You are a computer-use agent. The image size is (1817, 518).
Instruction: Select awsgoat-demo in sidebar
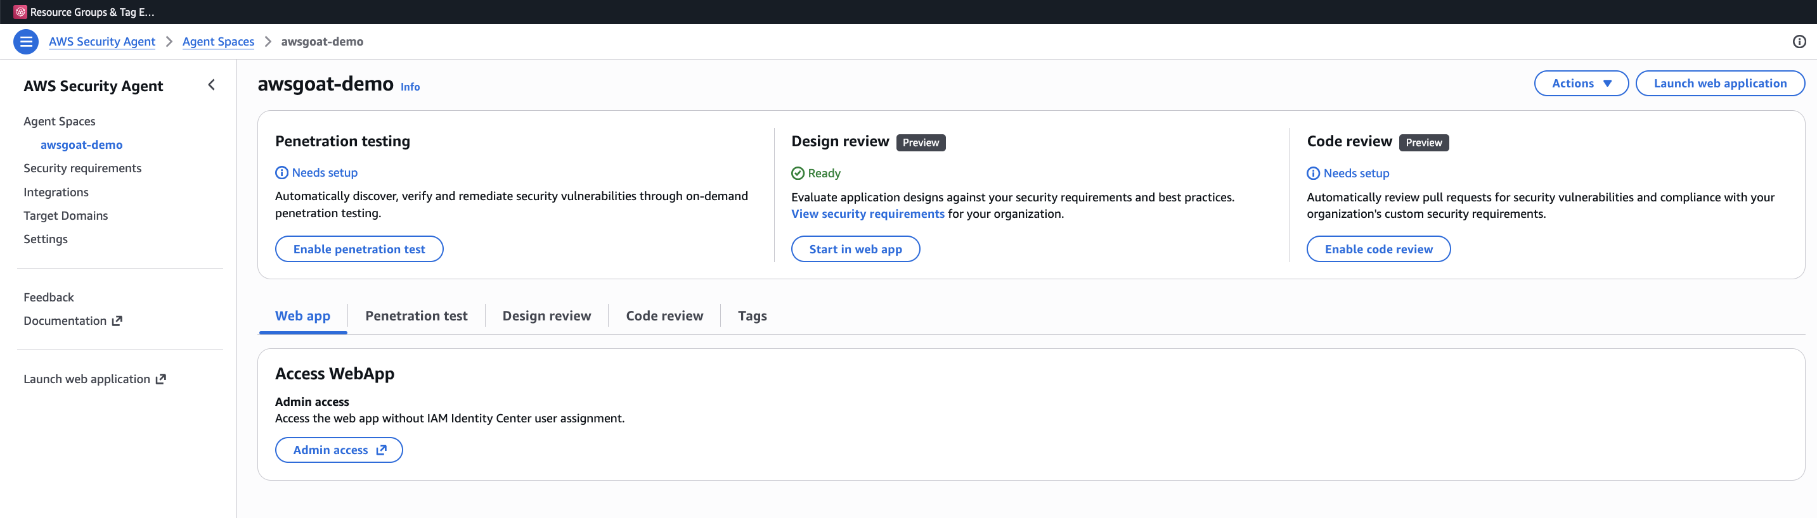tap(81, 144)
